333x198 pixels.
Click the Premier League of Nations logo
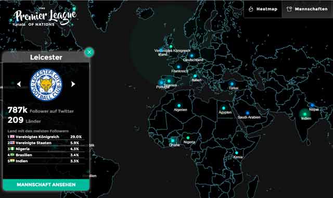coord(45,18)
